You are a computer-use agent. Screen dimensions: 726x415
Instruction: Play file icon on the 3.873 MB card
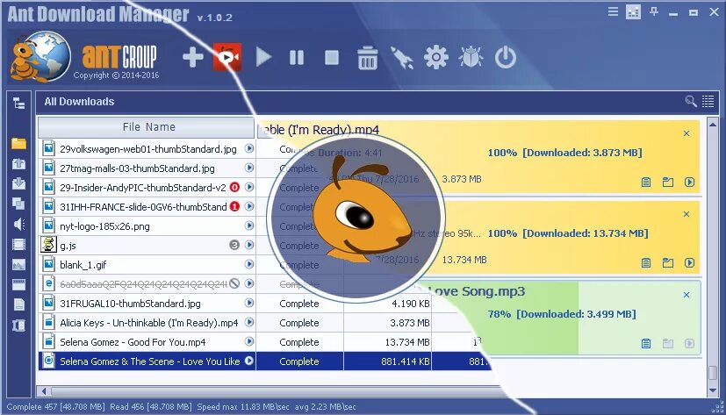pyautogui.click(x=689, y=182)
